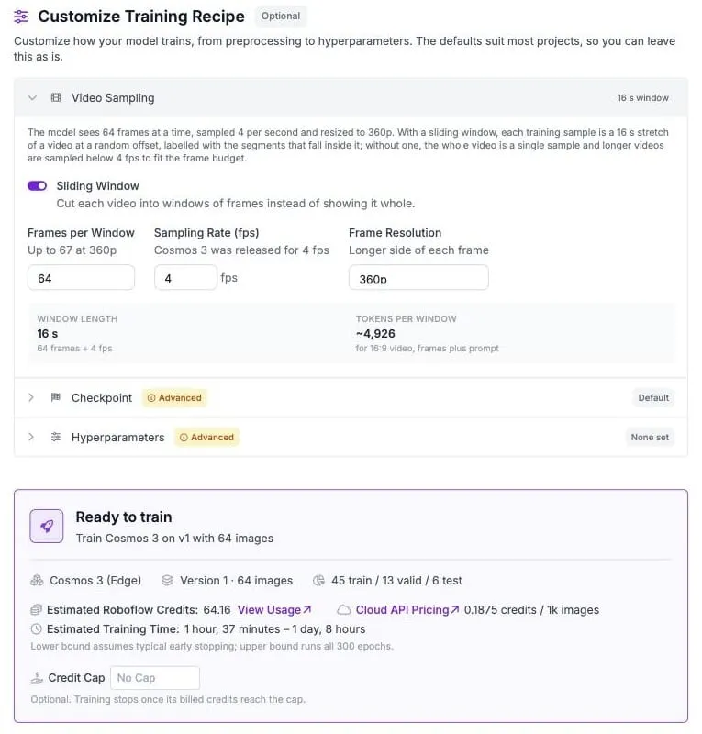Click the sliders icon beside Hyperparameters
702x734 pixels.
(x=56, y=437)
